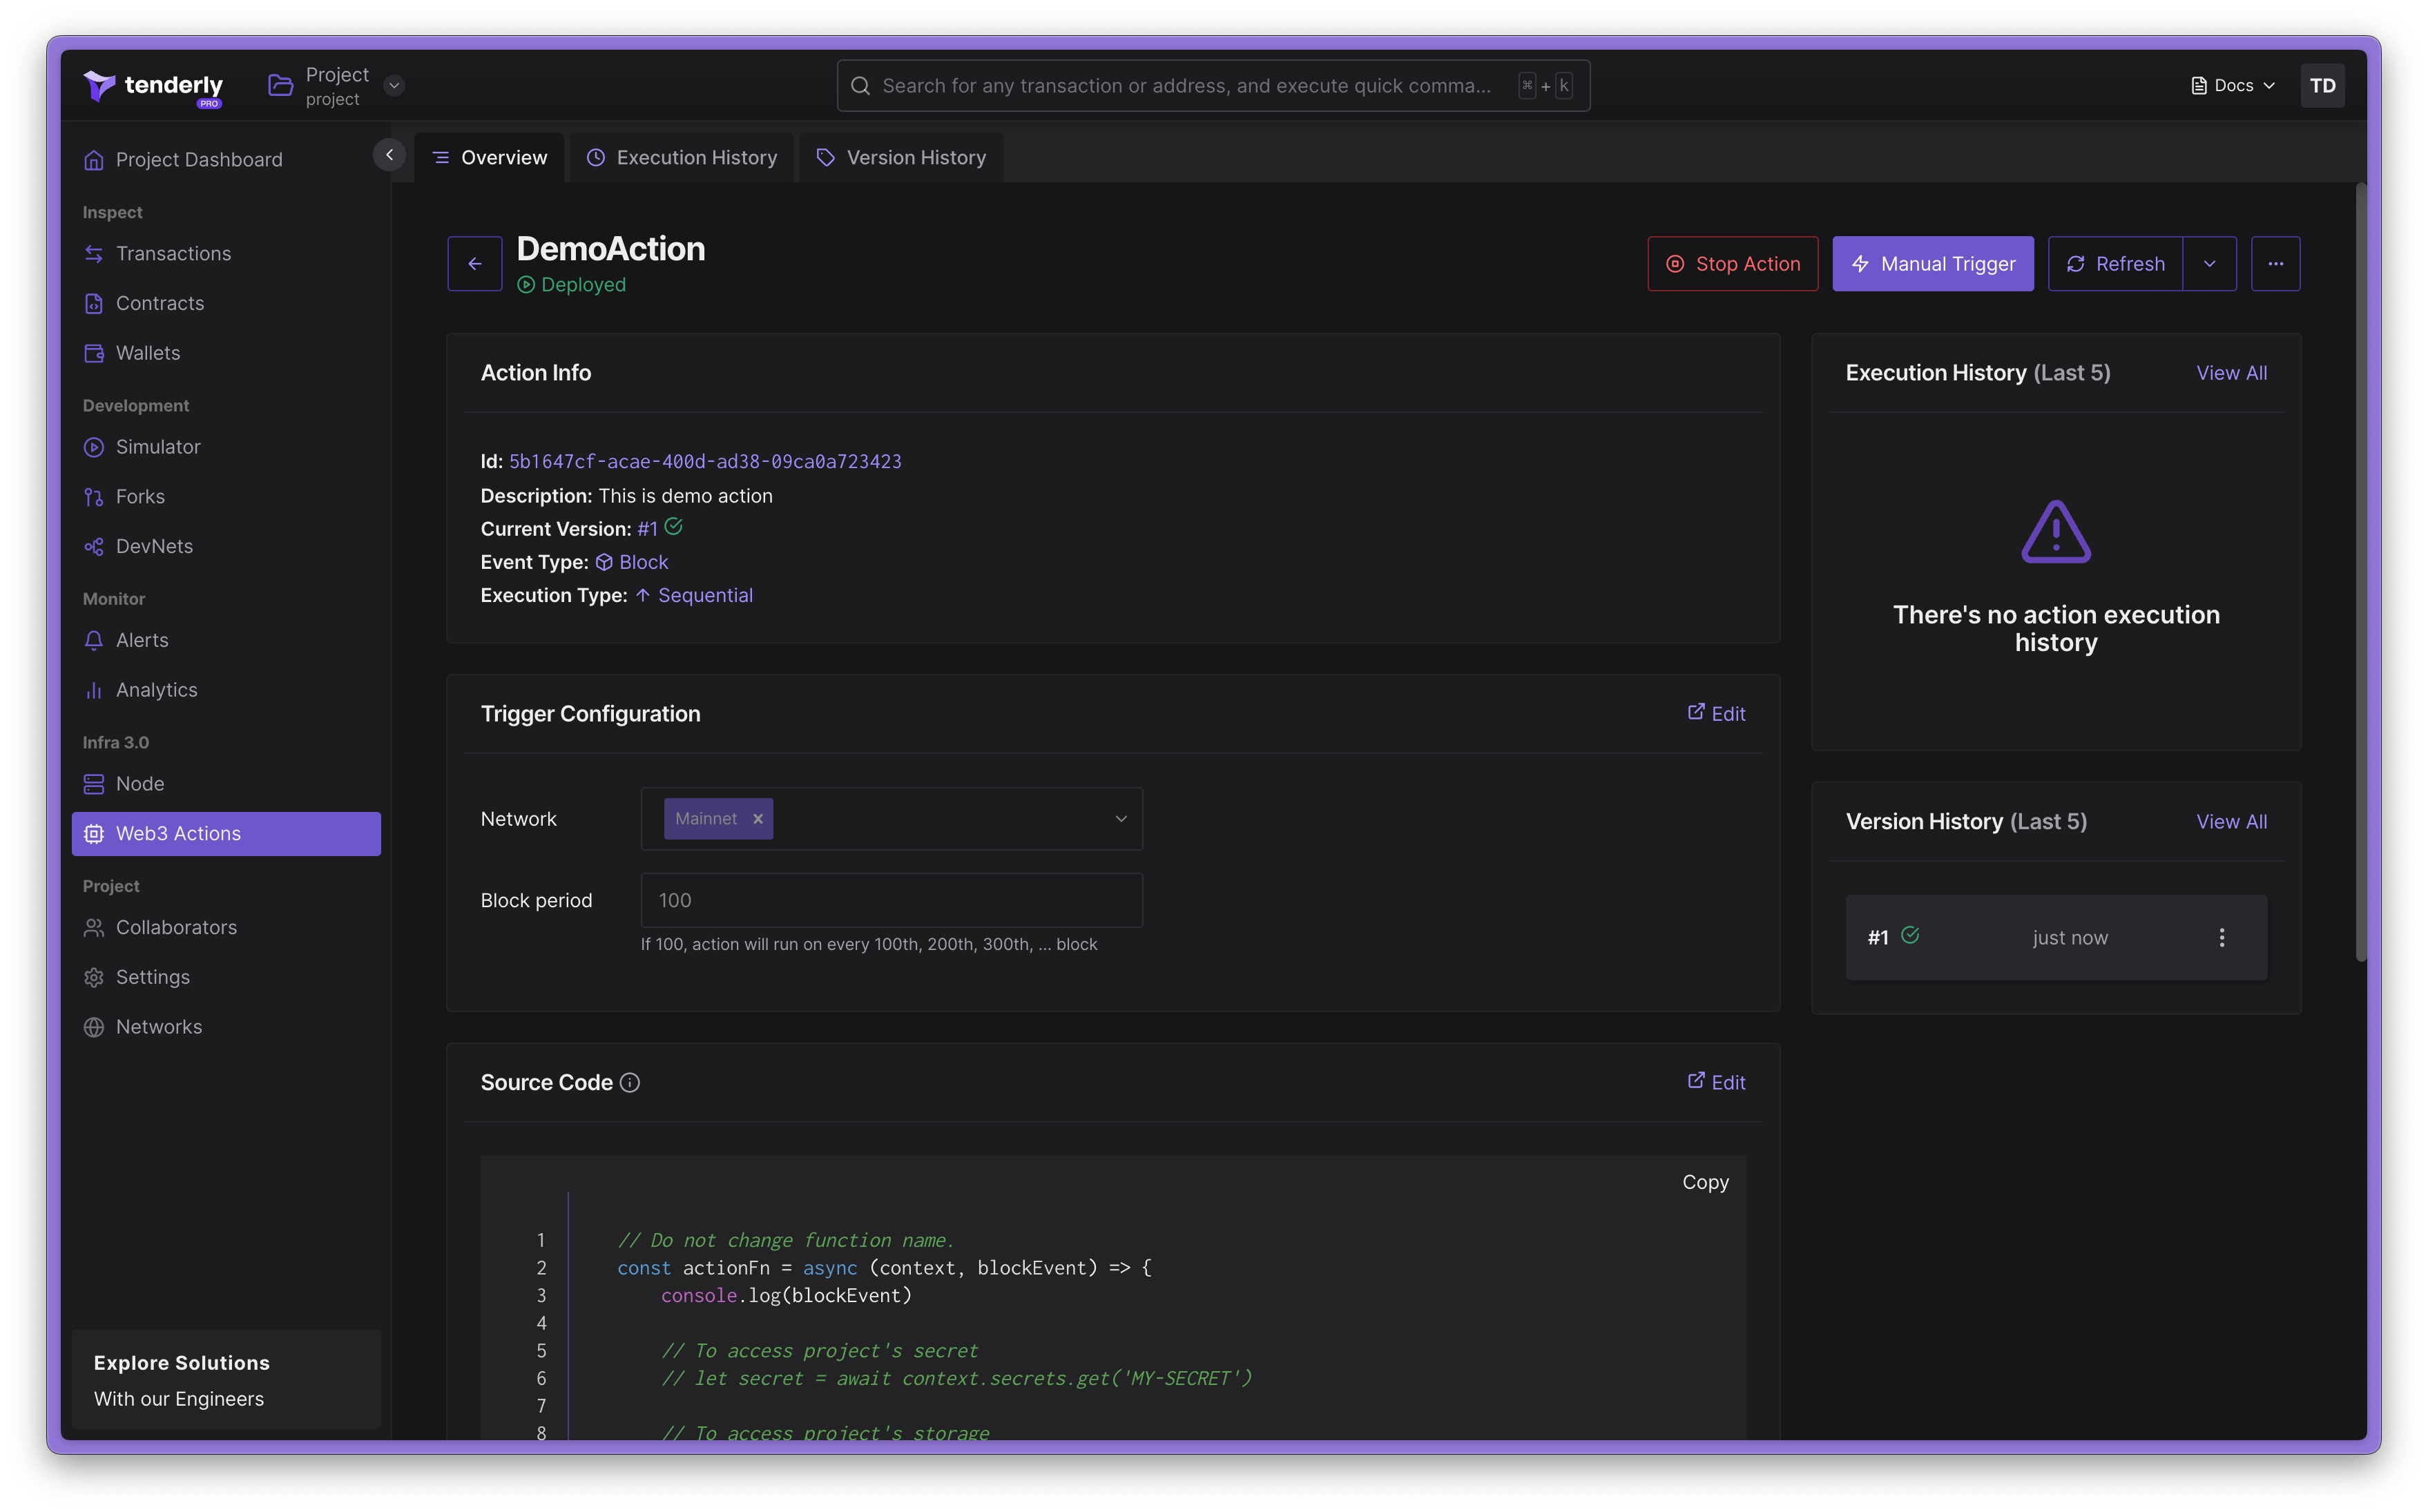Click the Block period input field
Image resolution: width=2428 pixels, height=1512 pixels.
point(892,900)
